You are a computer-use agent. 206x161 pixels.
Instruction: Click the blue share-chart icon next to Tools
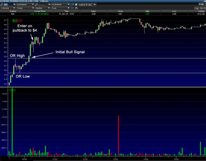point(73,8)
